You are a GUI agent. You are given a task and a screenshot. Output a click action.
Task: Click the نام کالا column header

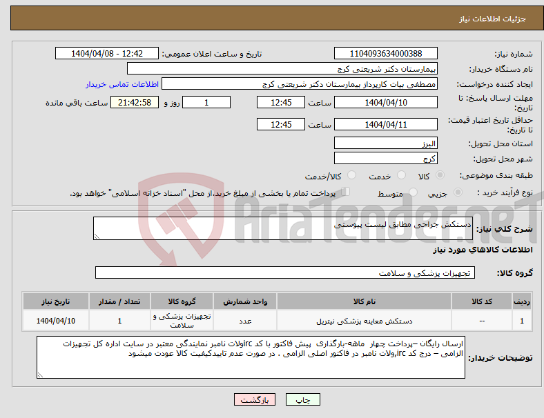coord(364,301)
